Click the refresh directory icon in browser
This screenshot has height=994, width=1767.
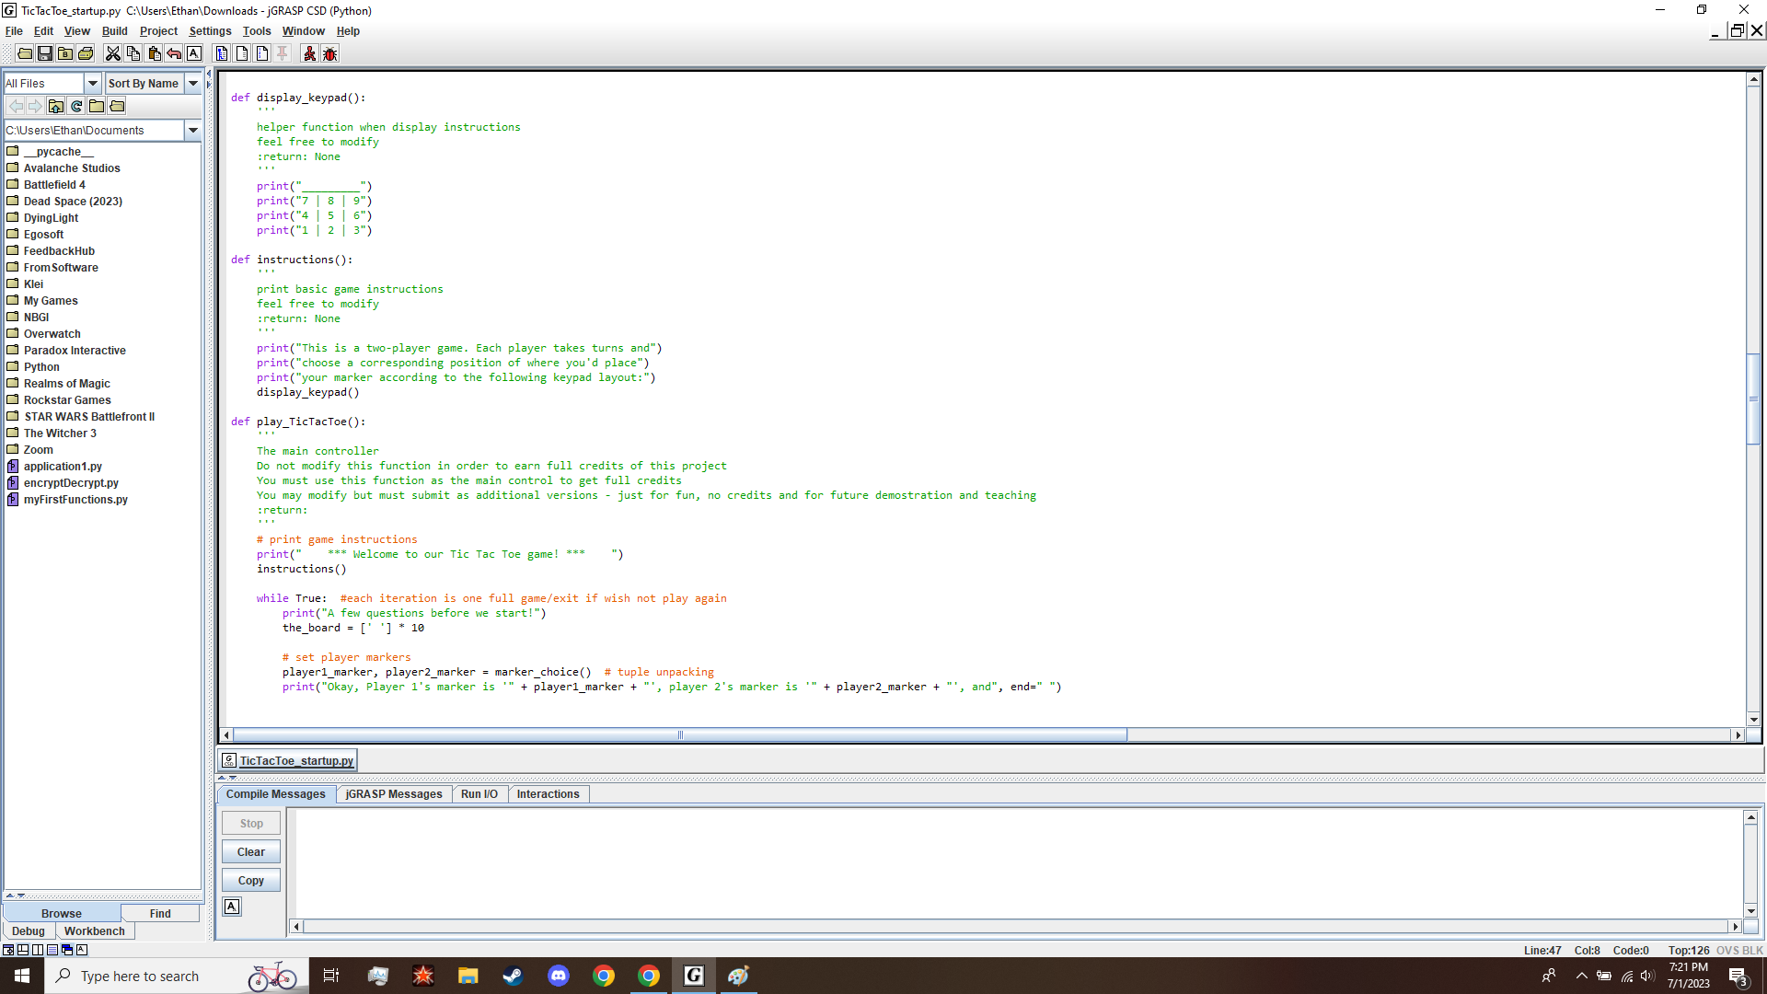(76, 107)
